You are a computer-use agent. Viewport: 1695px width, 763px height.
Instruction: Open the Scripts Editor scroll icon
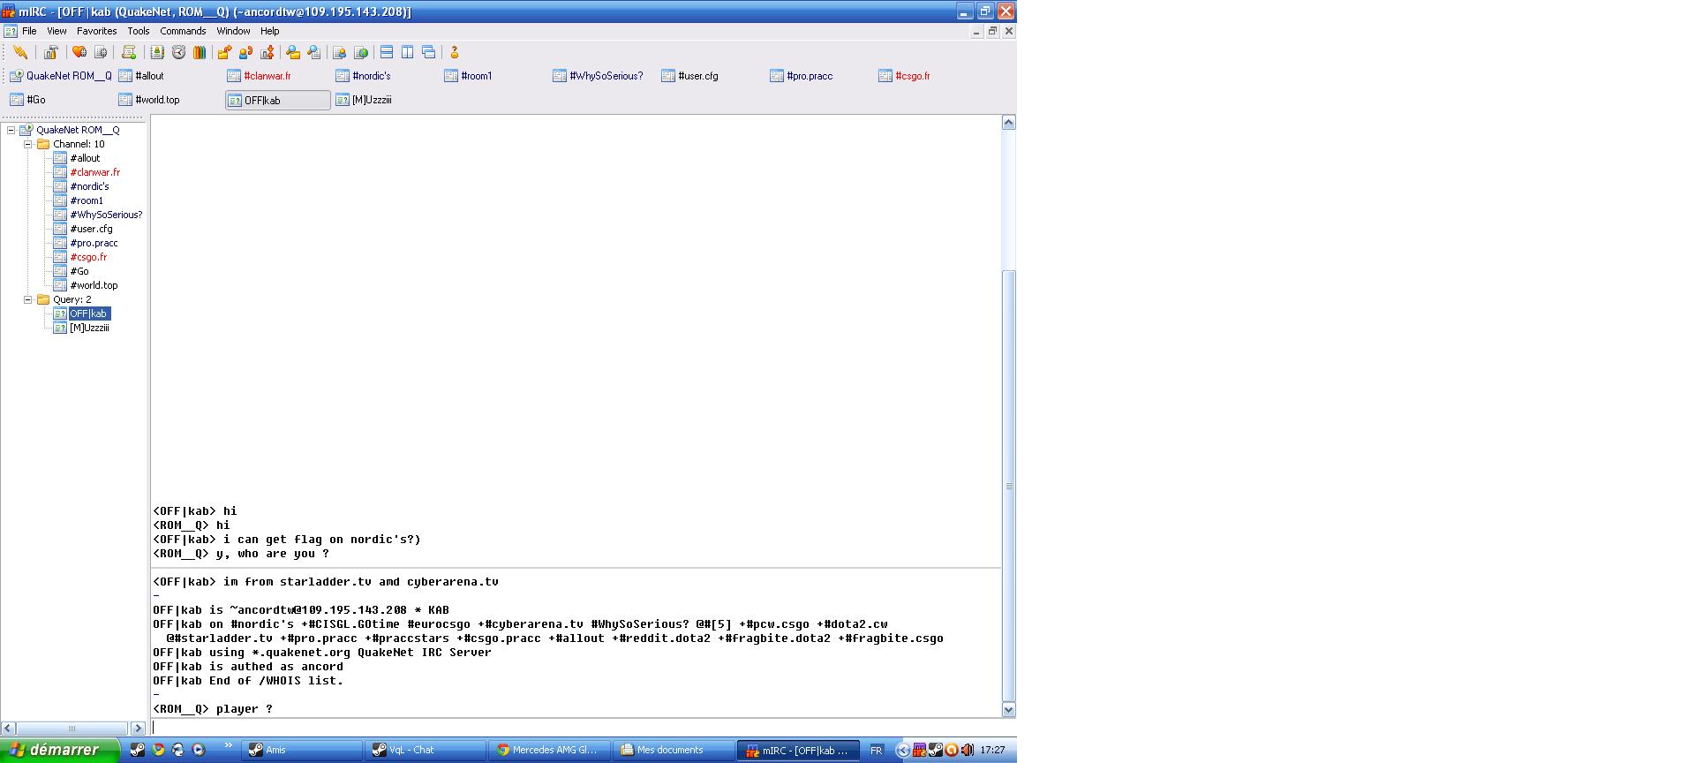129,52
